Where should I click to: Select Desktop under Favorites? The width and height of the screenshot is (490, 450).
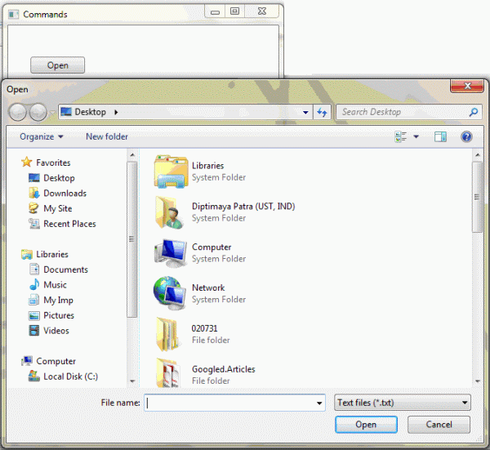coord(59,178)
